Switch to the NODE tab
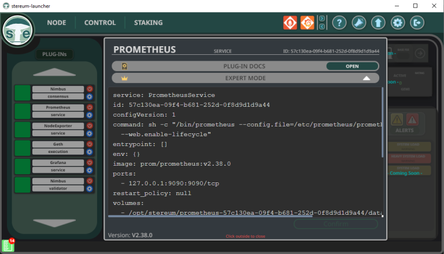This screenshot has width=444, height=254. click(x=57, y=23)
